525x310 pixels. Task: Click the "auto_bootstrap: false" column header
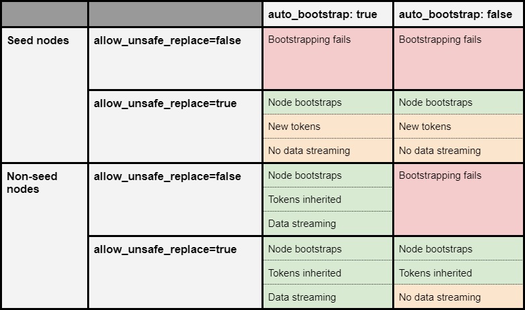(455, 14)
